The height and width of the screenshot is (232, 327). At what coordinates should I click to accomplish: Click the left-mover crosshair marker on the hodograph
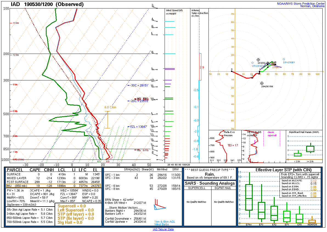(x=258, y=60)
